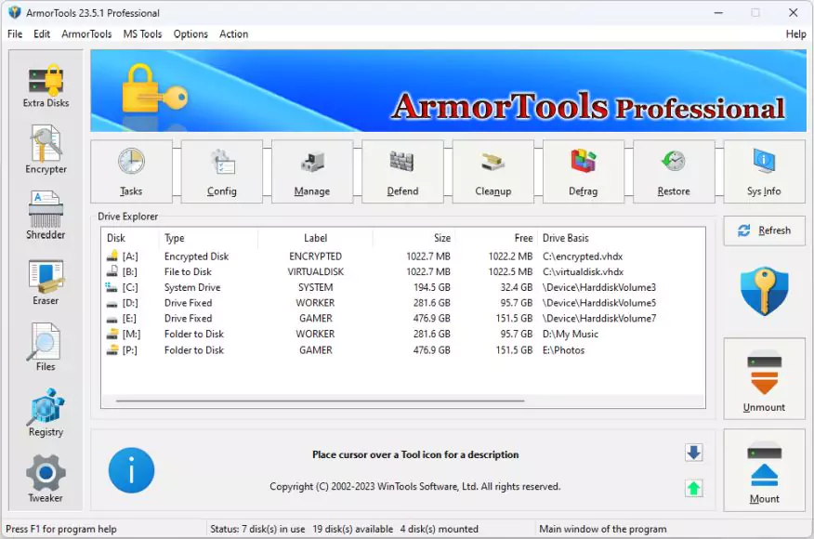
Task: Sort by the Free column header
Action: coord(496,238)
